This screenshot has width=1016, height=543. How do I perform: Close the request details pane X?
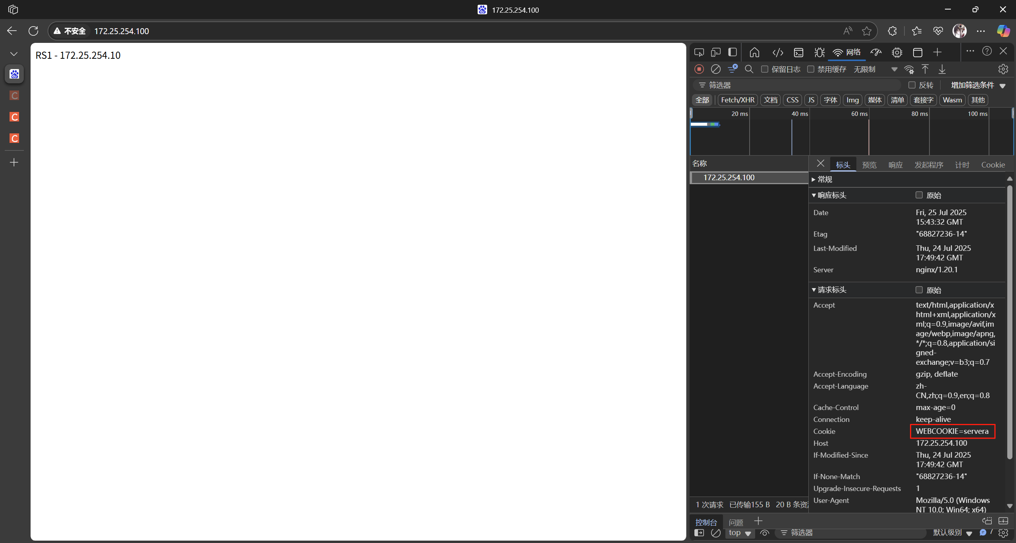pos(821,164)
